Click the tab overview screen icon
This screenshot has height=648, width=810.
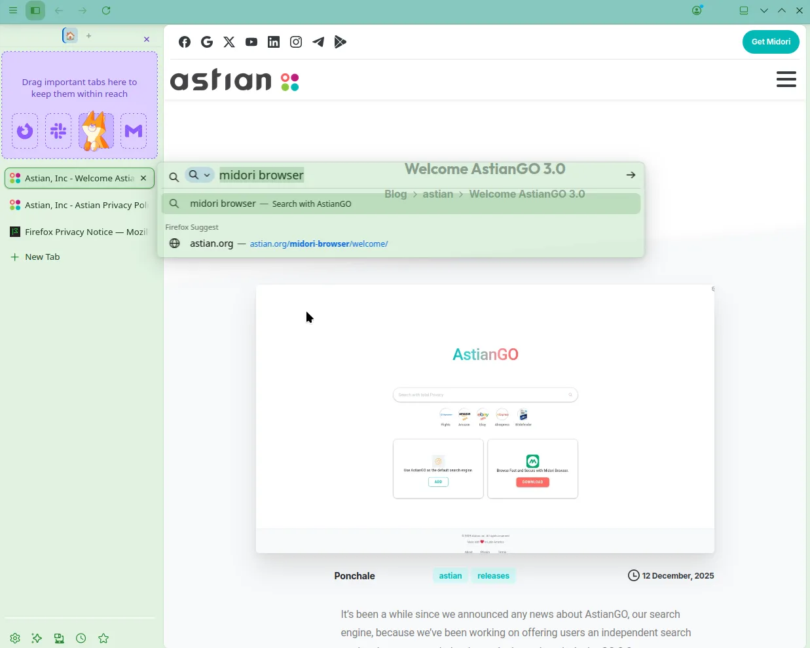(745, 10)
